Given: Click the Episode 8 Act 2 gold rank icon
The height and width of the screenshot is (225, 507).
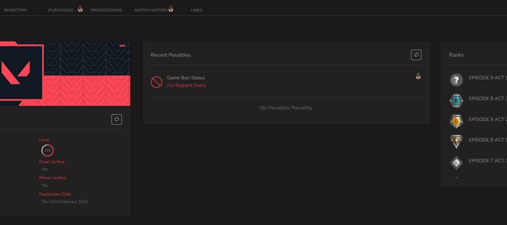Looking at the screenshot, I should point(456,121).
